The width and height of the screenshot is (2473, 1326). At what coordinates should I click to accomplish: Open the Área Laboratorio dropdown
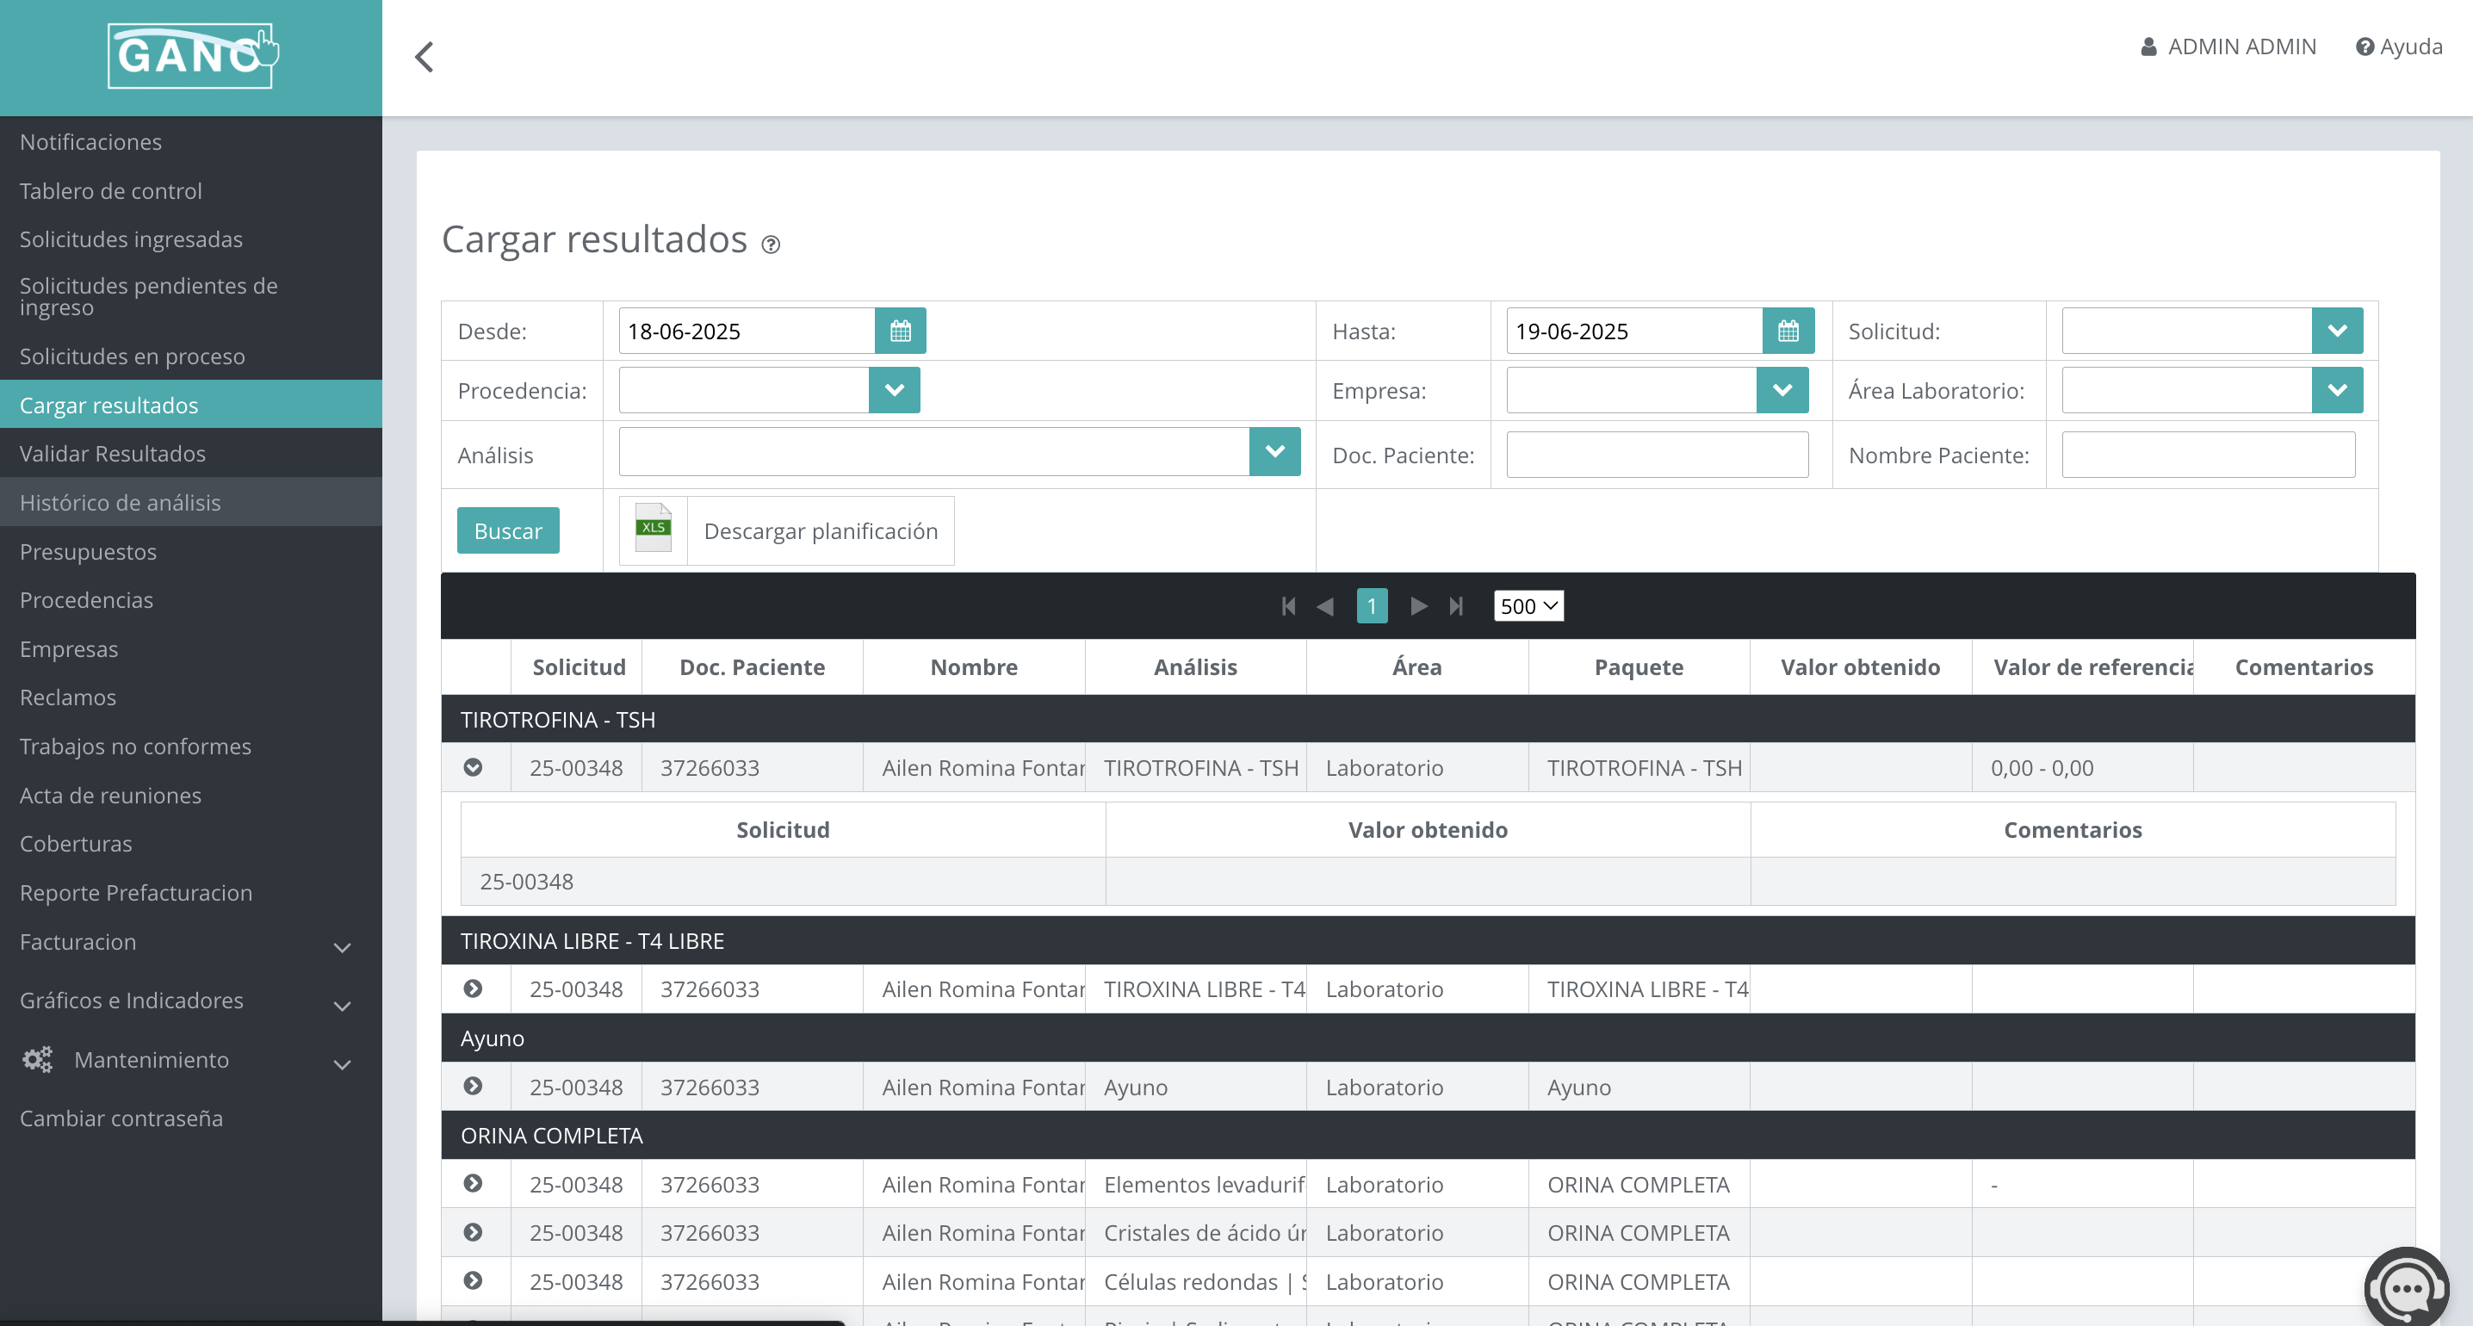pyautogui.click(x=2337, y=390)
